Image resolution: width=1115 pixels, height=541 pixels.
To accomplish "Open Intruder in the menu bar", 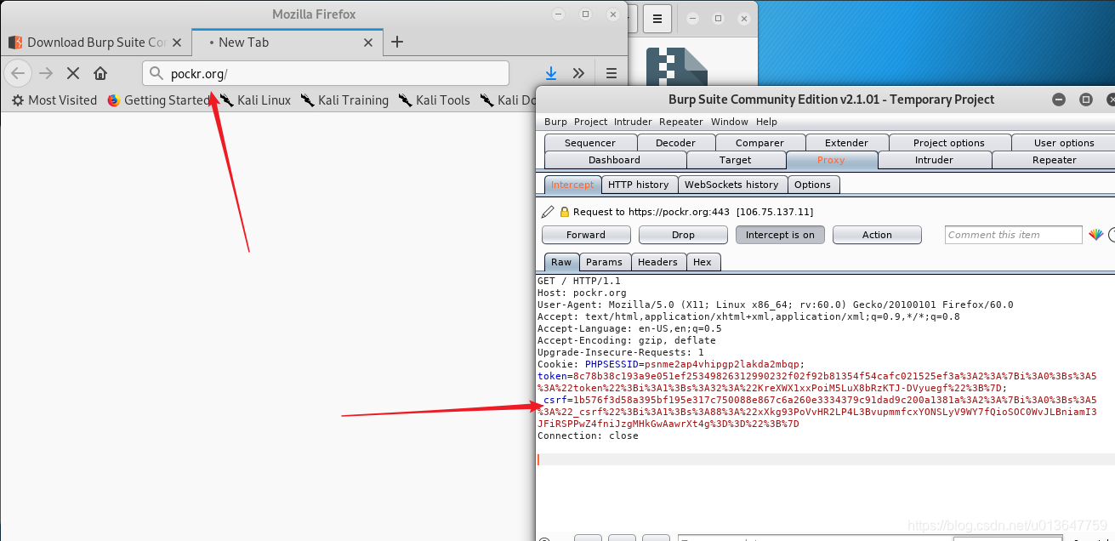I will (x=633, y=122).
